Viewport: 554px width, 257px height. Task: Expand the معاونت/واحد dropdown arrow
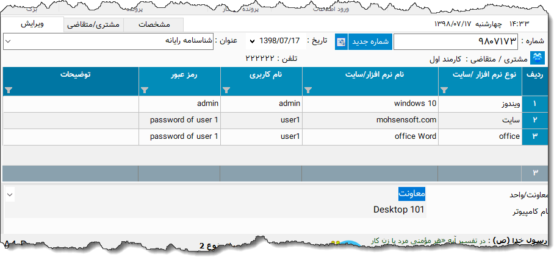coord(9,194)
